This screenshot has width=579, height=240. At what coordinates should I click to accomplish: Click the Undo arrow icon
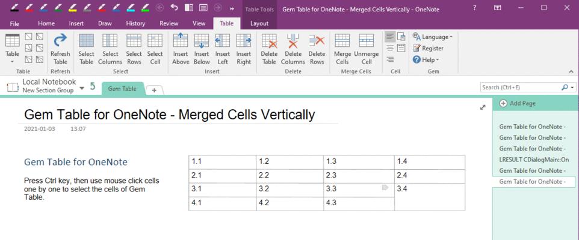[175, 8]
